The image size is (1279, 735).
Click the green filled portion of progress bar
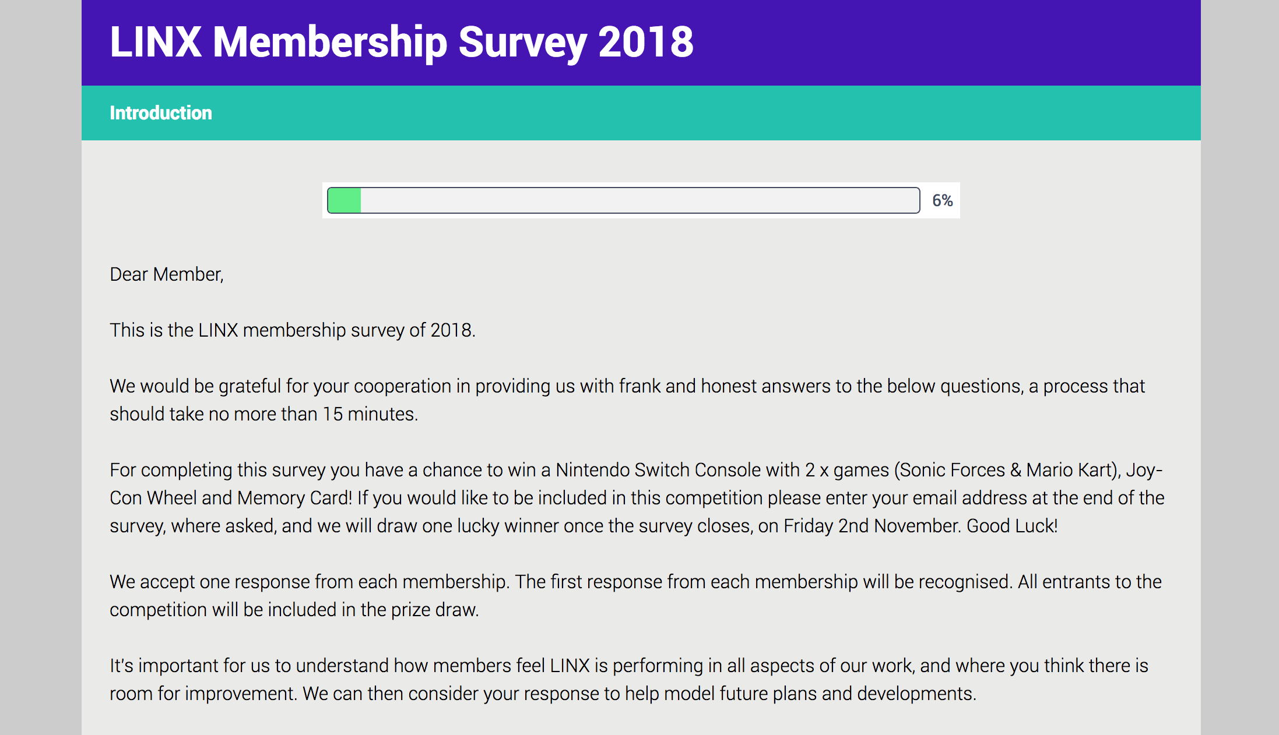coord(345,200)
